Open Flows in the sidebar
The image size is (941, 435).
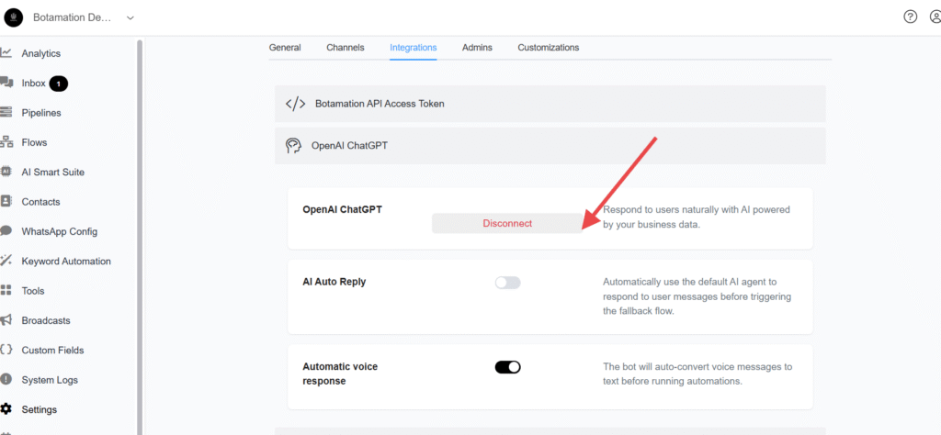point(34,142)
